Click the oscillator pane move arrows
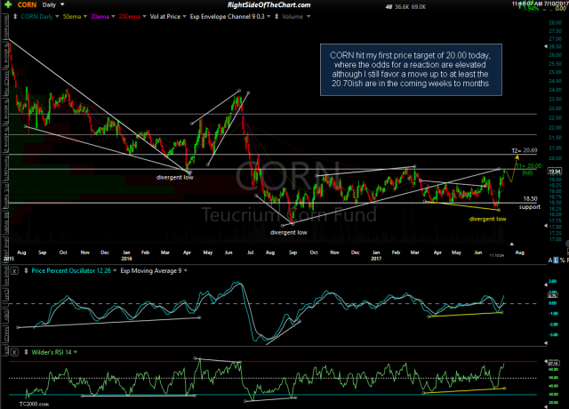The width and height of the screenshot is (569, 409). (x=26, y=270)
